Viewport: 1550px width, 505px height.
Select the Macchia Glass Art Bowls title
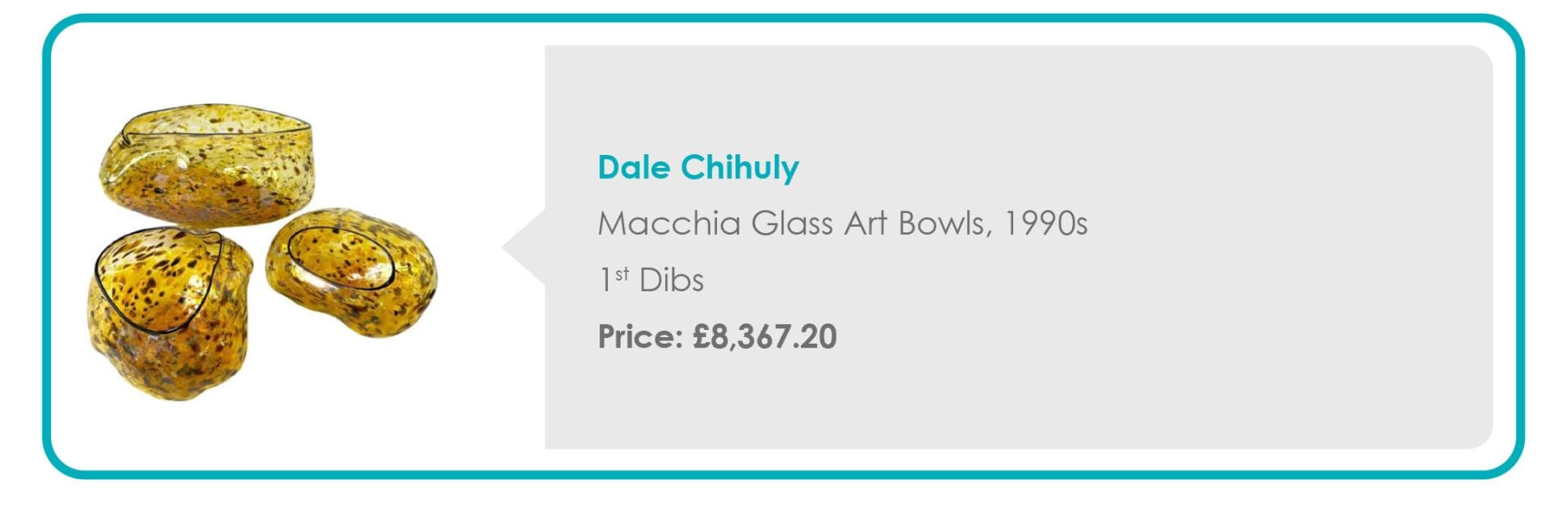842,223
